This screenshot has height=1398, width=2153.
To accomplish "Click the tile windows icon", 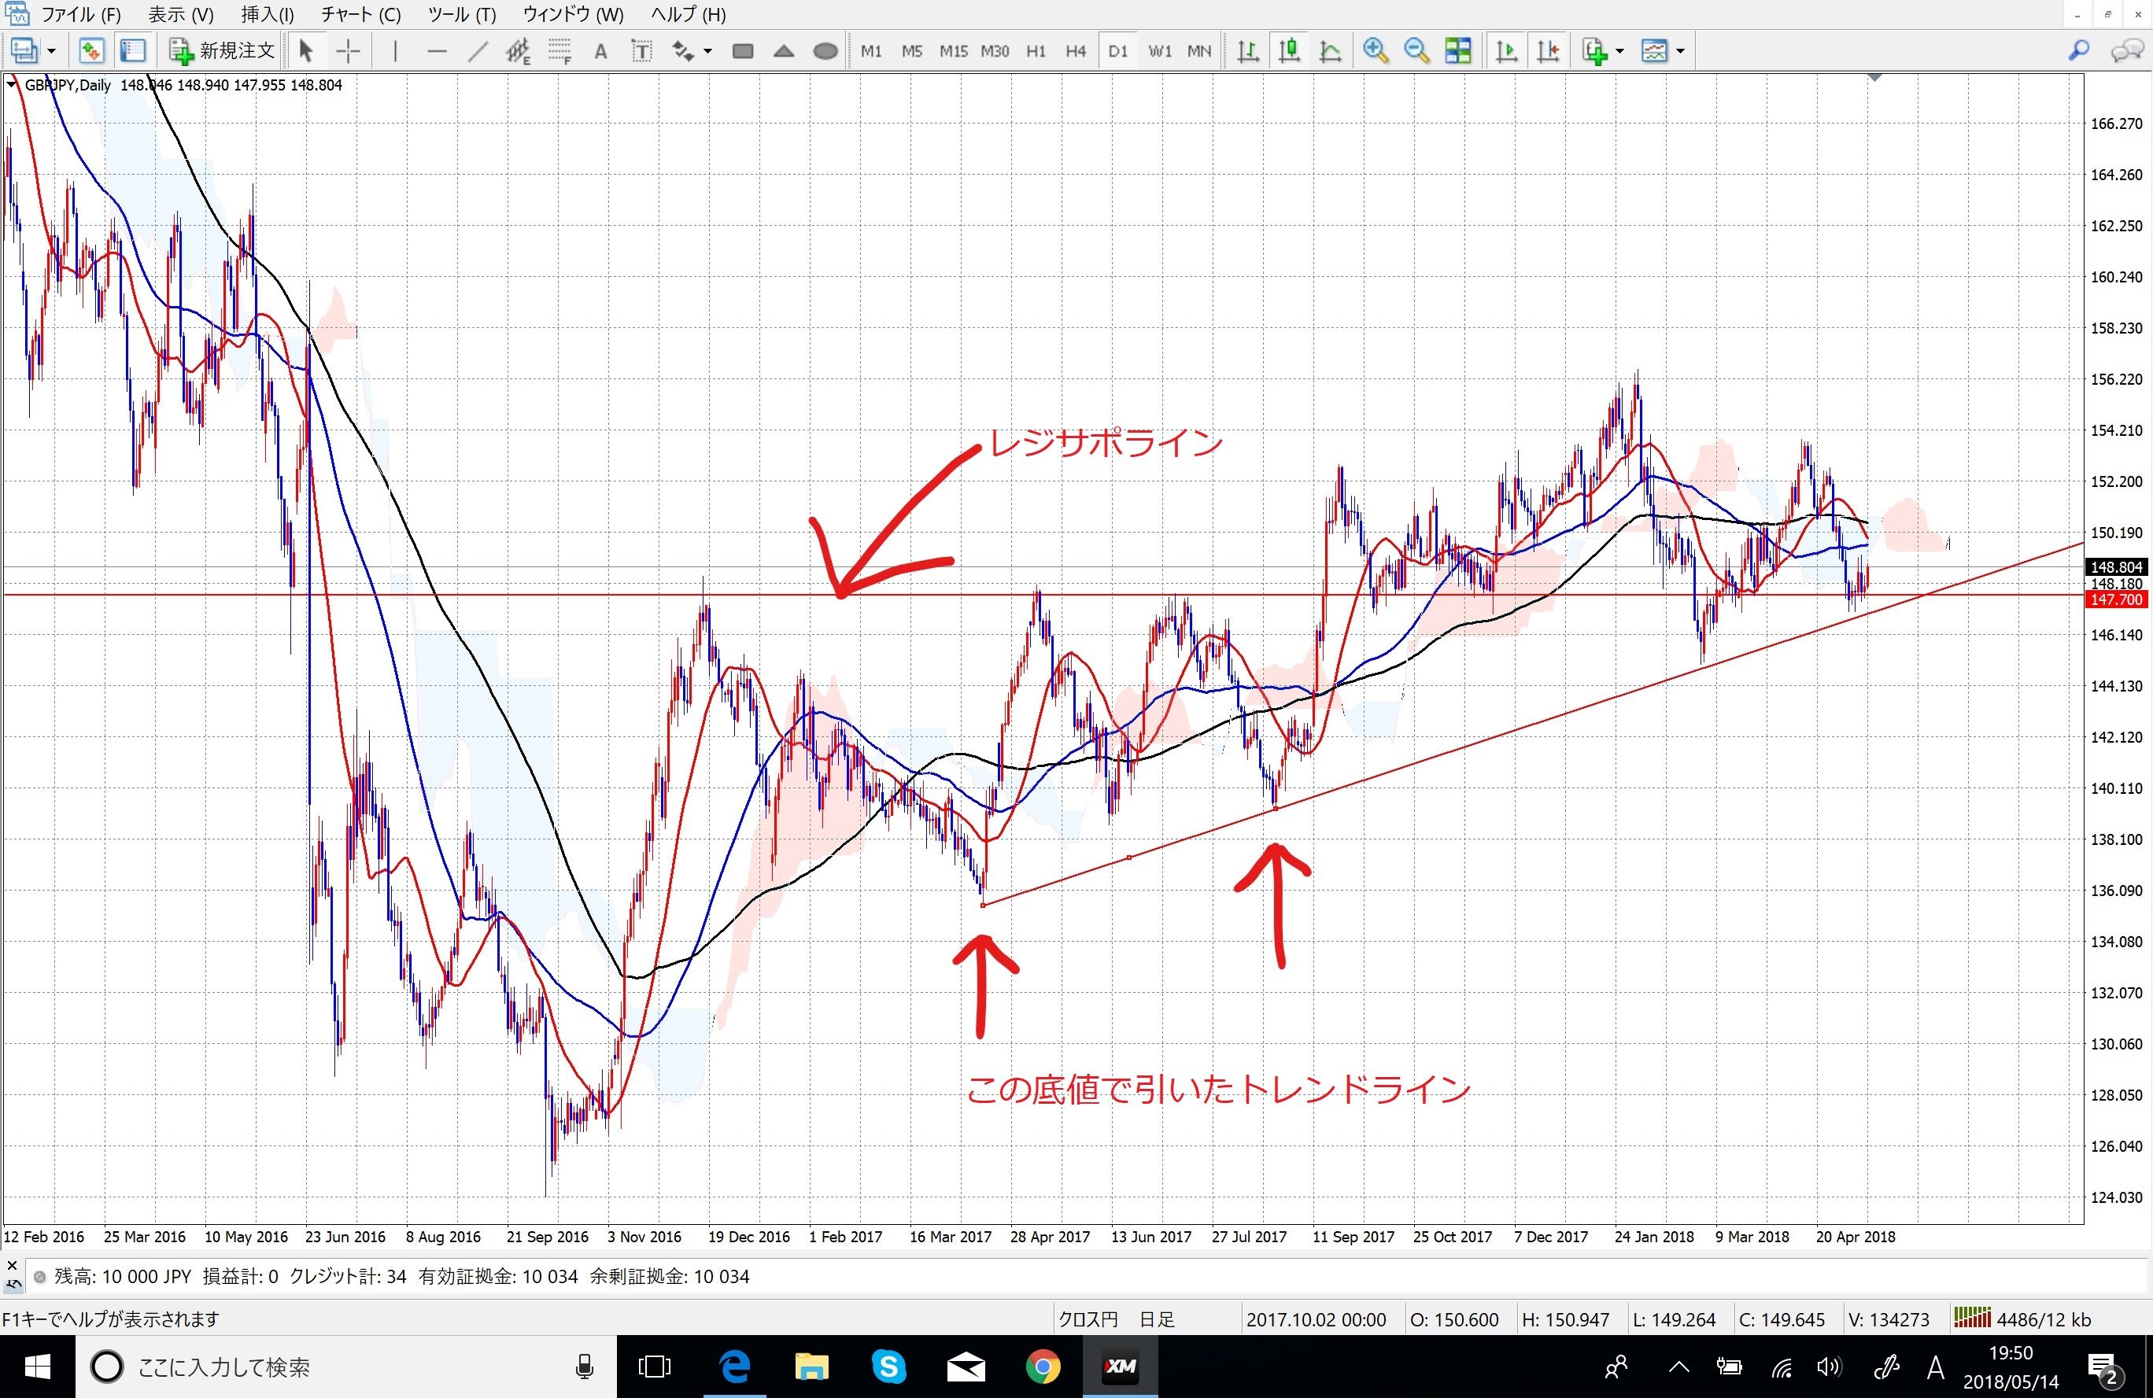I will click(1458, 52).
